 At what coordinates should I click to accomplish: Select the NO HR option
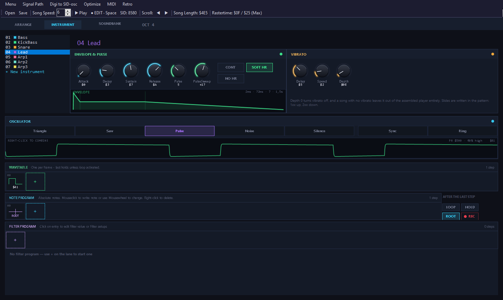pos(231,79)
